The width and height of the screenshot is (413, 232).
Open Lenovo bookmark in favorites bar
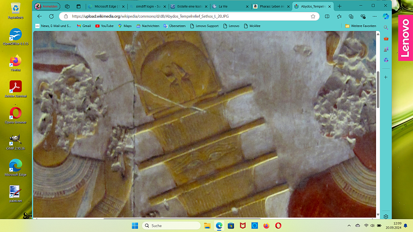[x=231, y=26]
